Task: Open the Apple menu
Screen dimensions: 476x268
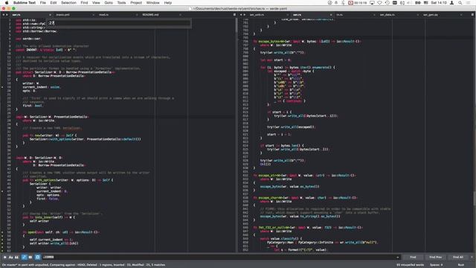Action: pos(7,3)
